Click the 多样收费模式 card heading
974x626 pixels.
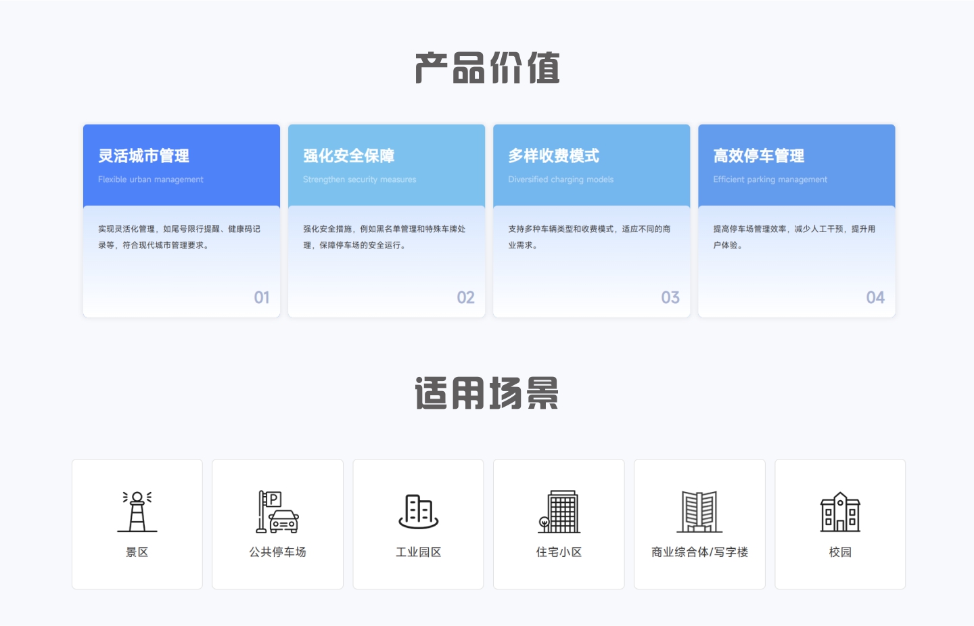(553, 156)
